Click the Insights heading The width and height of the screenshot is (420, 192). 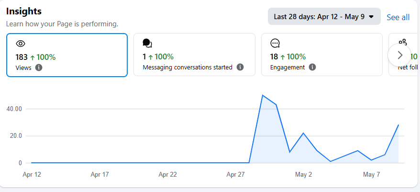[24, 11]
